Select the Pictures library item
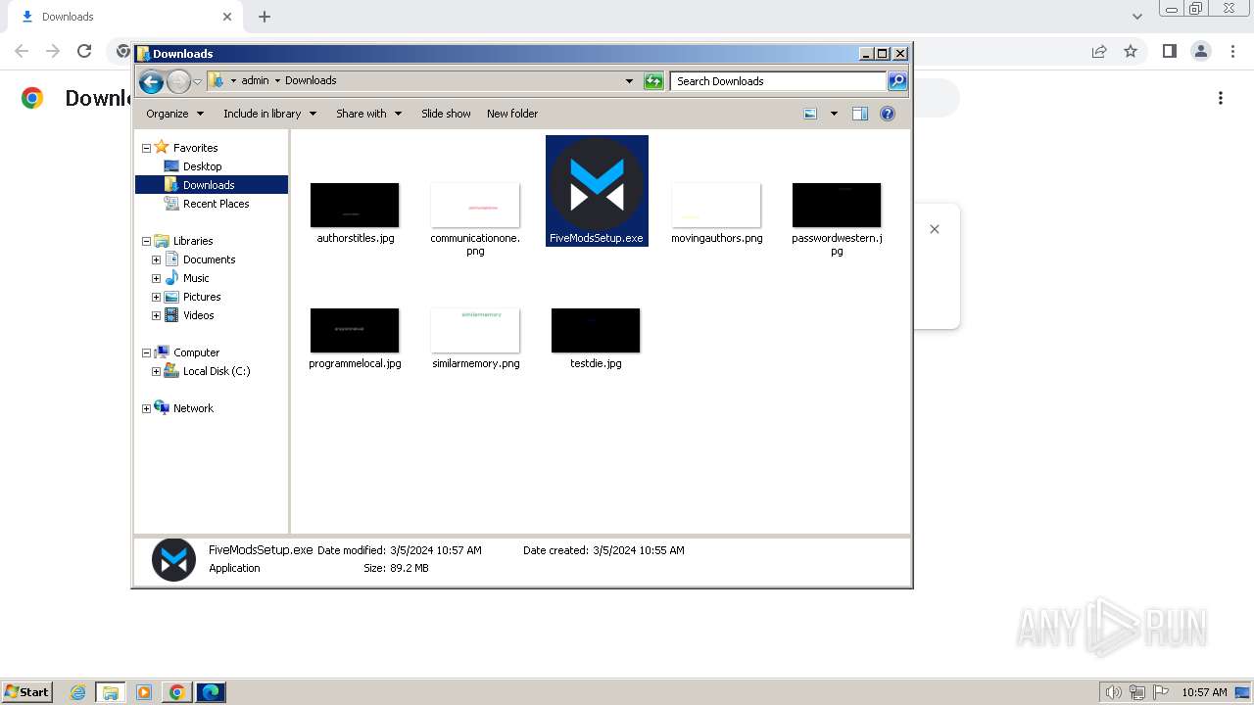 click(192, 297)
